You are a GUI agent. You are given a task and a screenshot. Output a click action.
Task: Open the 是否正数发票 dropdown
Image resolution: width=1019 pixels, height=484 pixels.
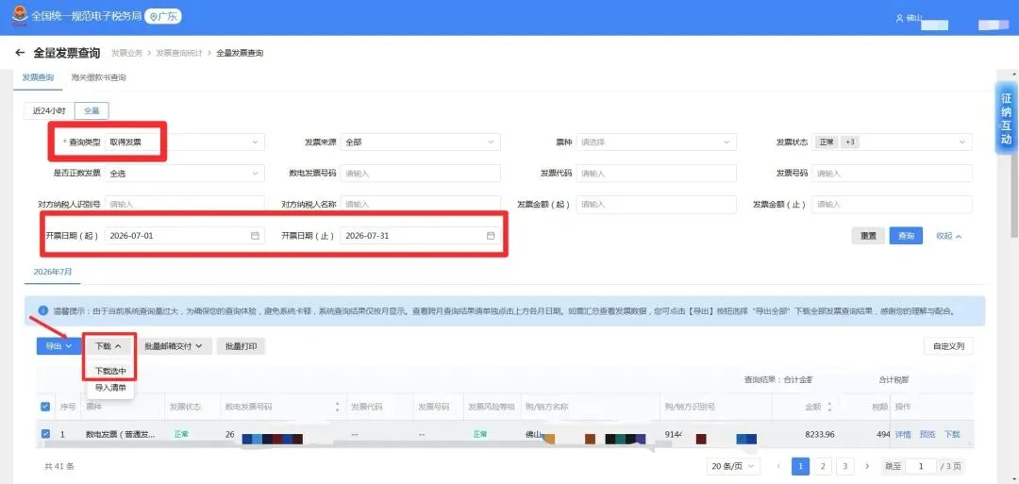tap(185, 174)
